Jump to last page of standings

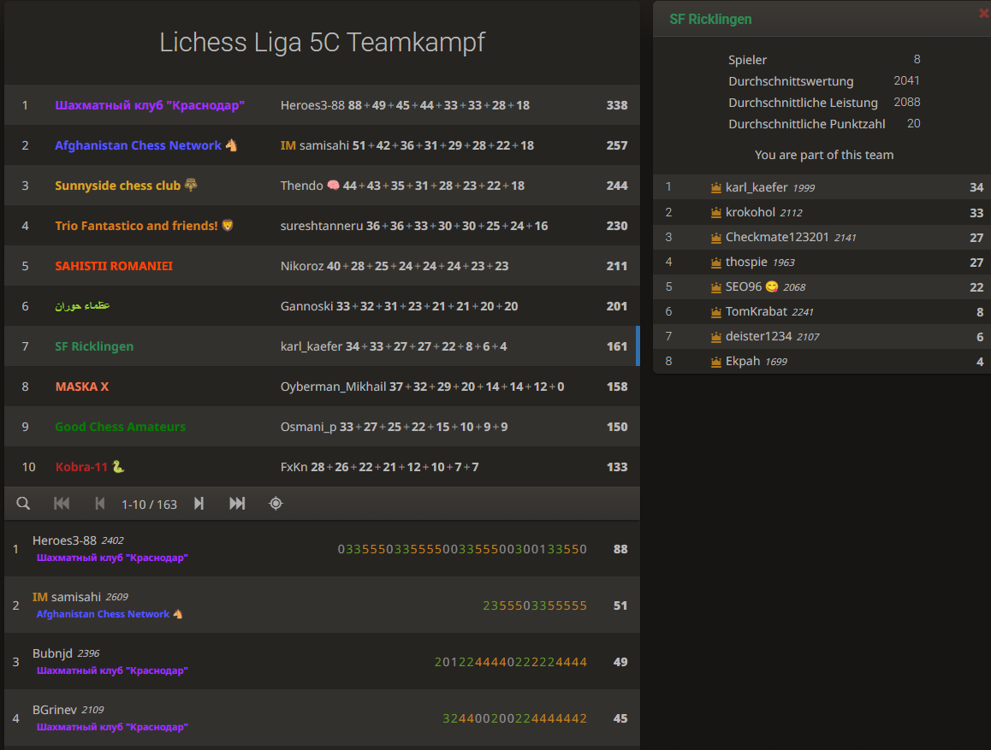point(237,504)
